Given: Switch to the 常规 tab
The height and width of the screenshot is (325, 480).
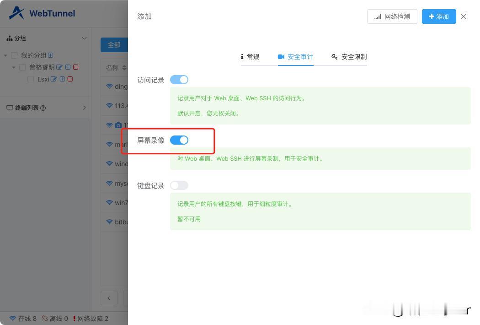Looking at the screenshot, I should click(x=250, y=57).
